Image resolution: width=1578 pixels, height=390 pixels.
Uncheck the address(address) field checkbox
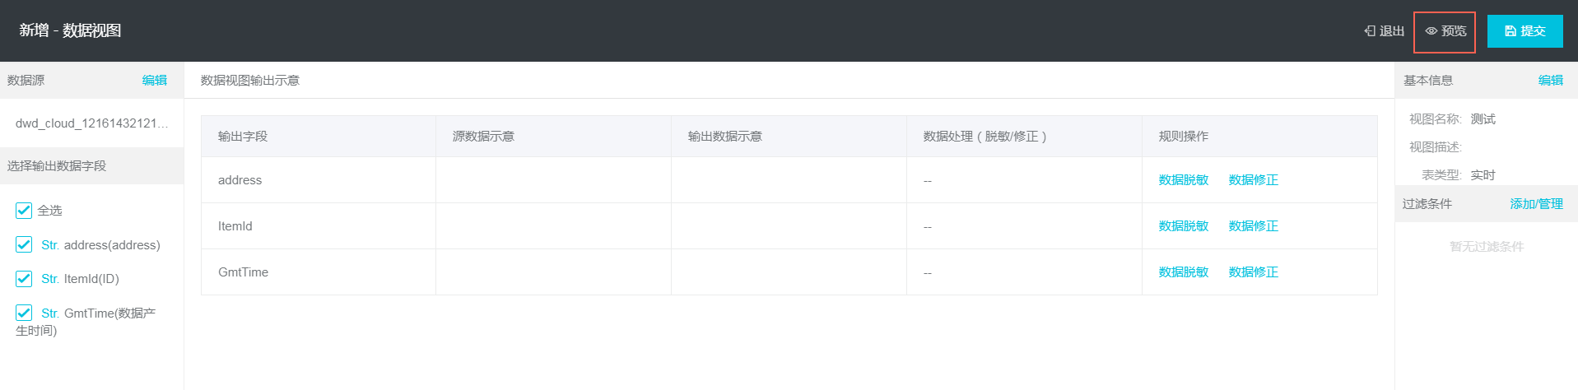24,244
